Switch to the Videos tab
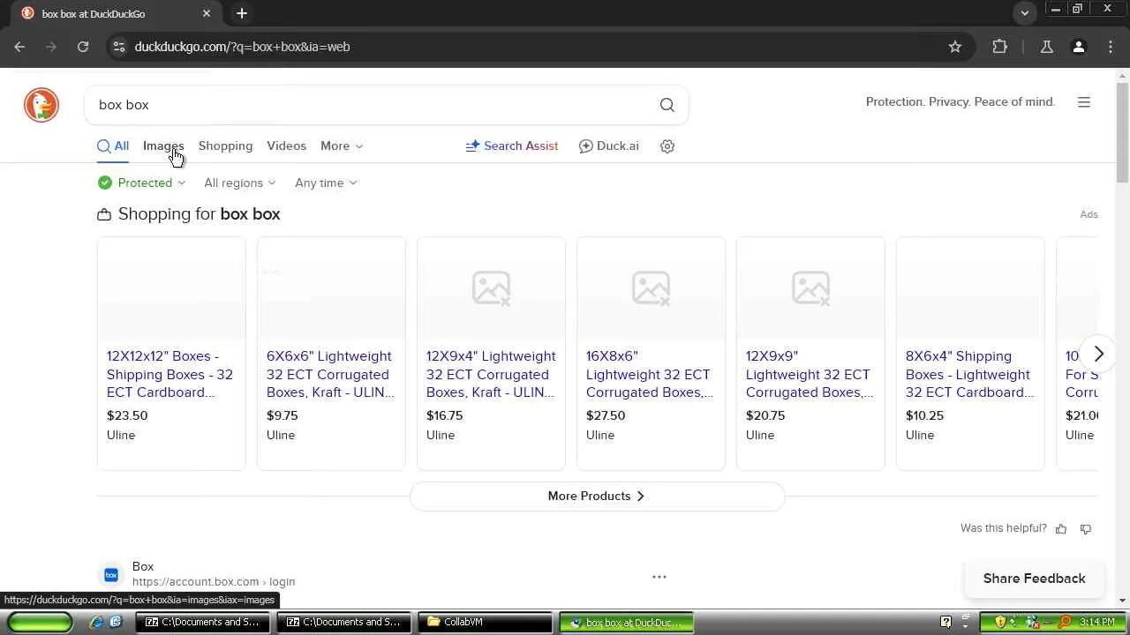Image resolution: width=1130 pixels, height=635 pixels. click(x=286, y=146)
